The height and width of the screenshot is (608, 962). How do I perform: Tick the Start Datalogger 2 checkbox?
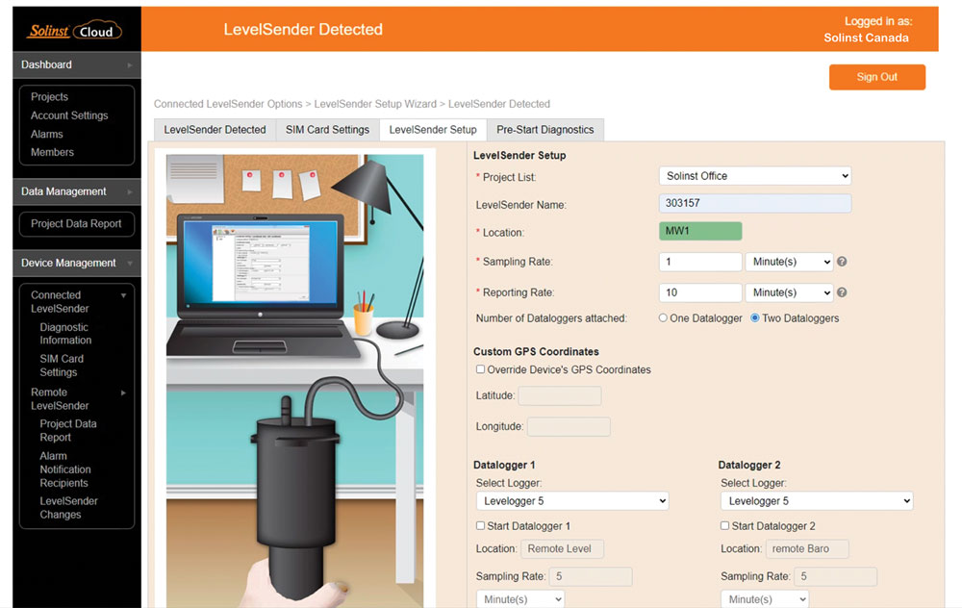(x=725, y=526)
